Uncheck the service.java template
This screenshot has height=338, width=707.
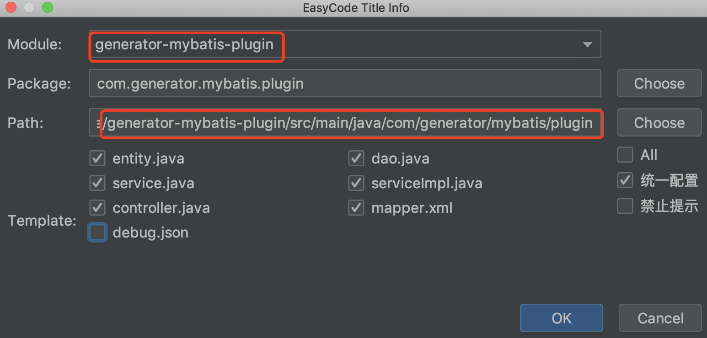97,183
